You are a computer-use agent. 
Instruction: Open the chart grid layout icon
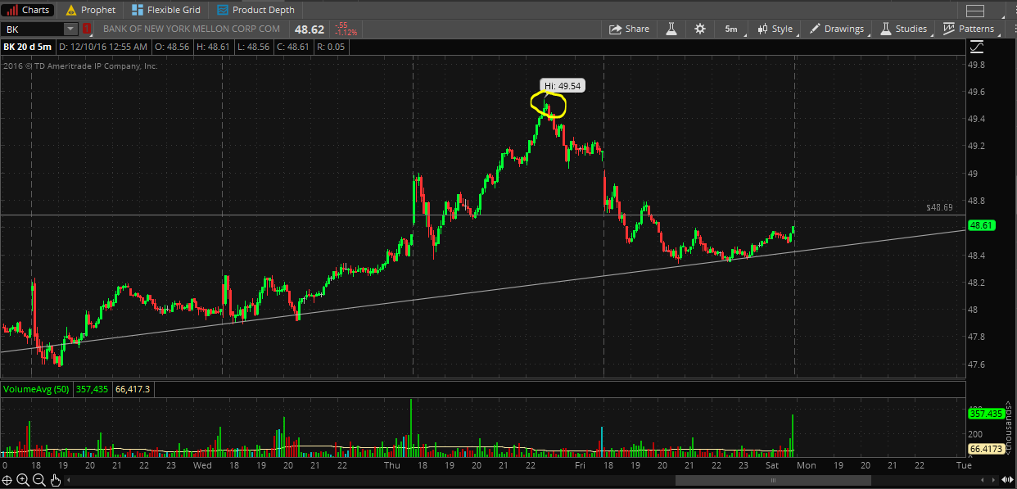pyautogui.click(x=974, y=11)
